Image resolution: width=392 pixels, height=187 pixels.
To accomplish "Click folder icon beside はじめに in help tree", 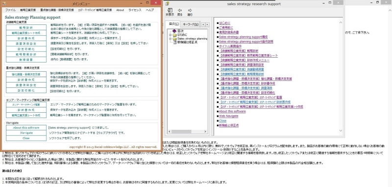I will pyautogui.click(x=174, y=35).
